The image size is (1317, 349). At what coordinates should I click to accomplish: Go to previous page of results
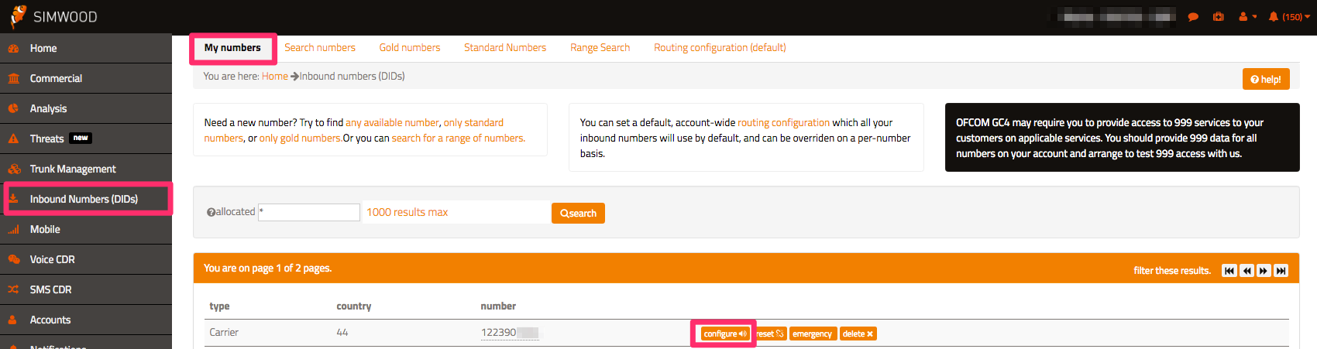click(x=1247, y=271)
